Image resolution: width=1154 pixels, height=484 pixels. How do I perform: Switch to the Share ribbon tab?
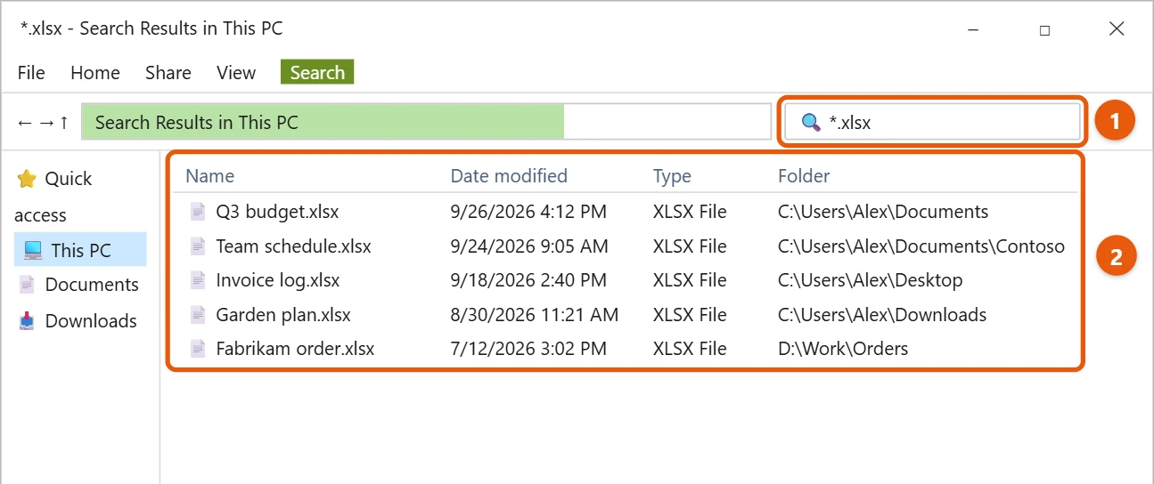tap(168, 73)
